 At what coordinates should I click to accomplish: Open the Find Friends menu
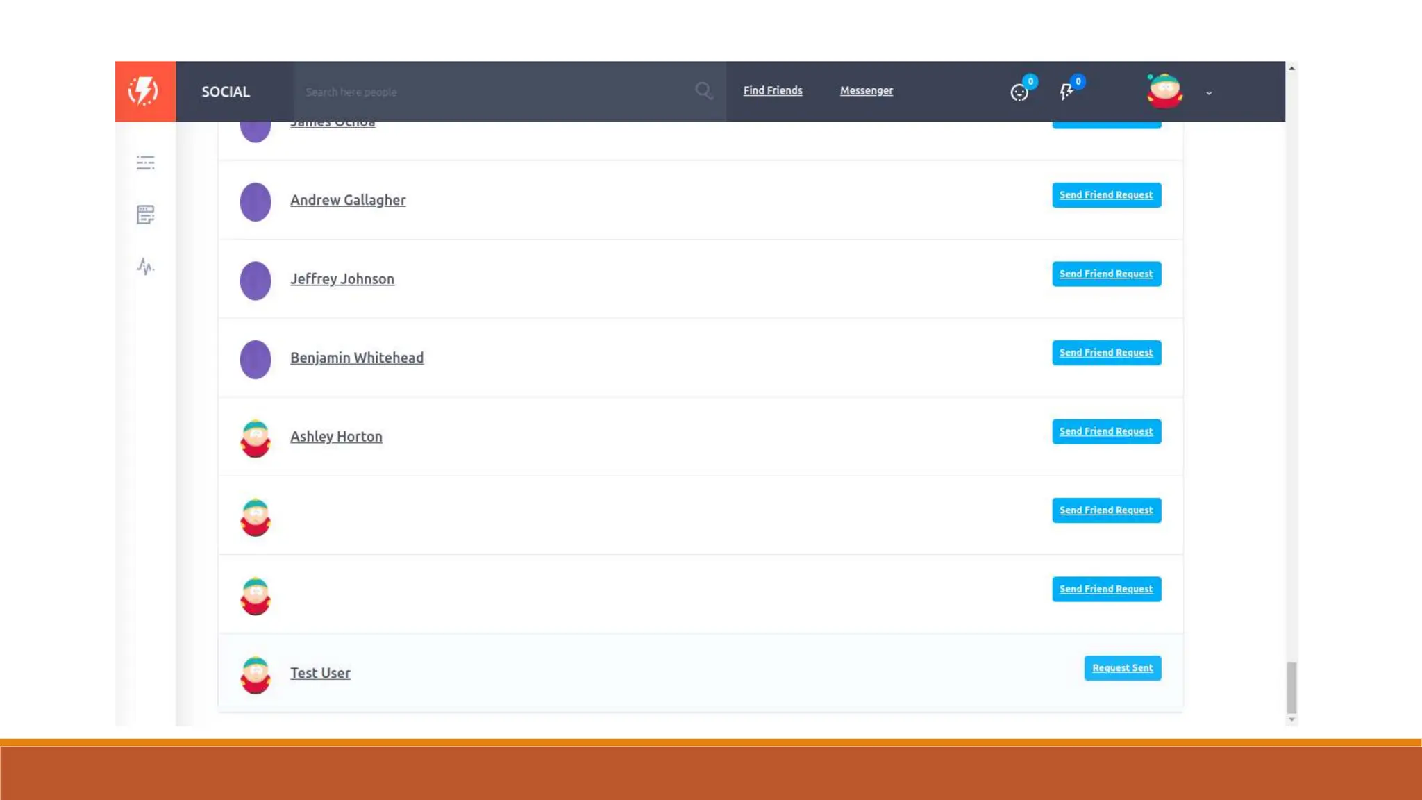point(772,90)
